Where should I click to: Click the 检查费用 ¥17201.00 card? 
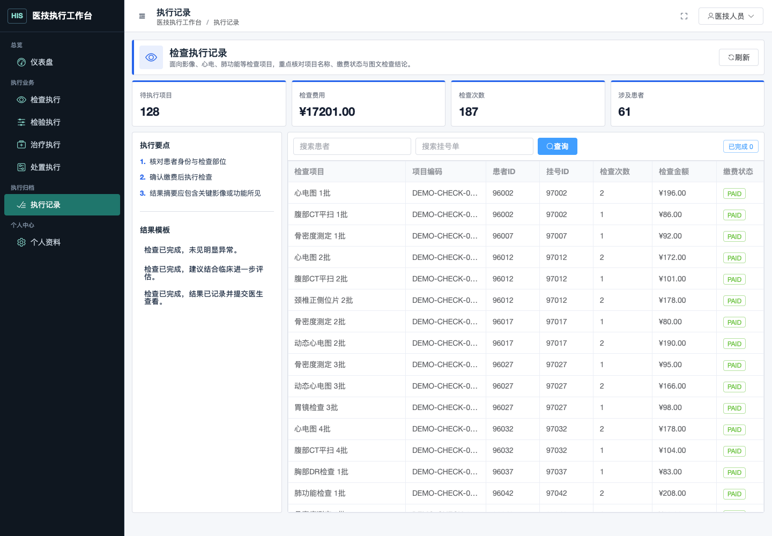pos(368,103)
